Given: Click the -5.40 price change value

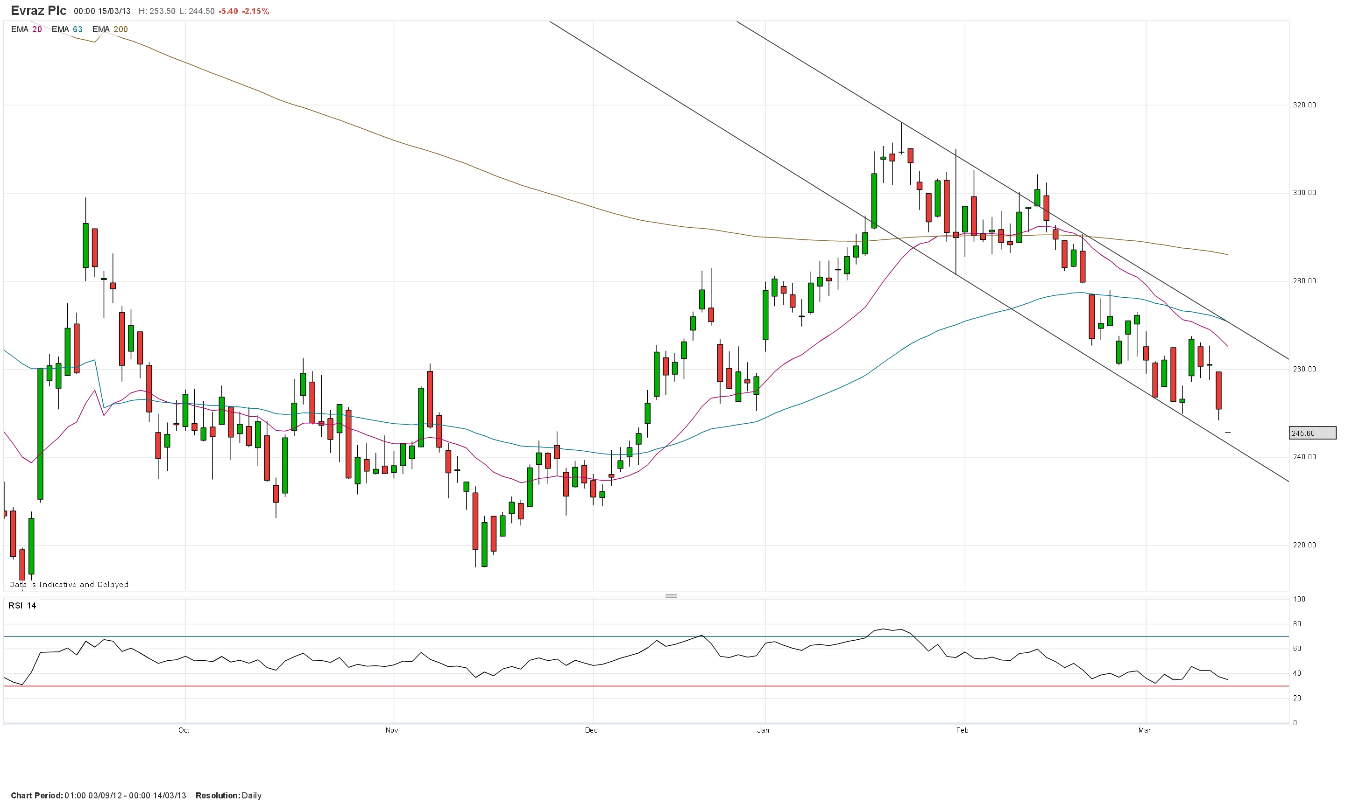Looking at the screenshot, I should tap(228, 11).
